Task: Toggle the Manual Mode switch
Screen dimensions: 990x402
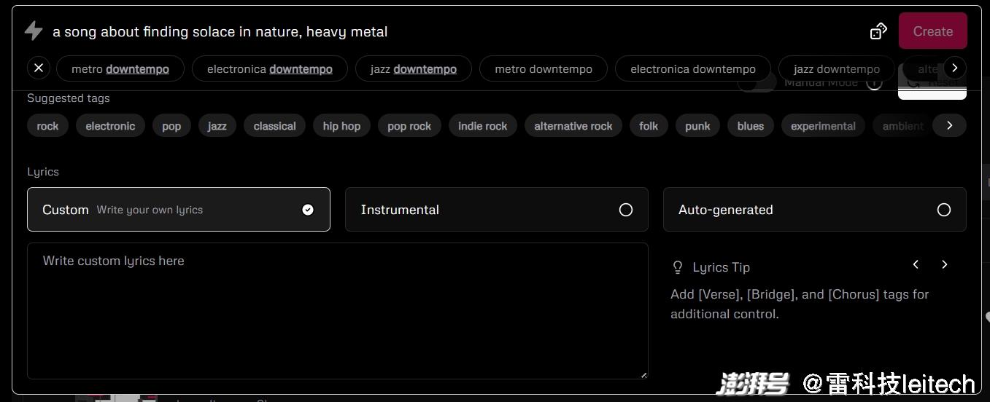Action: (757, 84)
